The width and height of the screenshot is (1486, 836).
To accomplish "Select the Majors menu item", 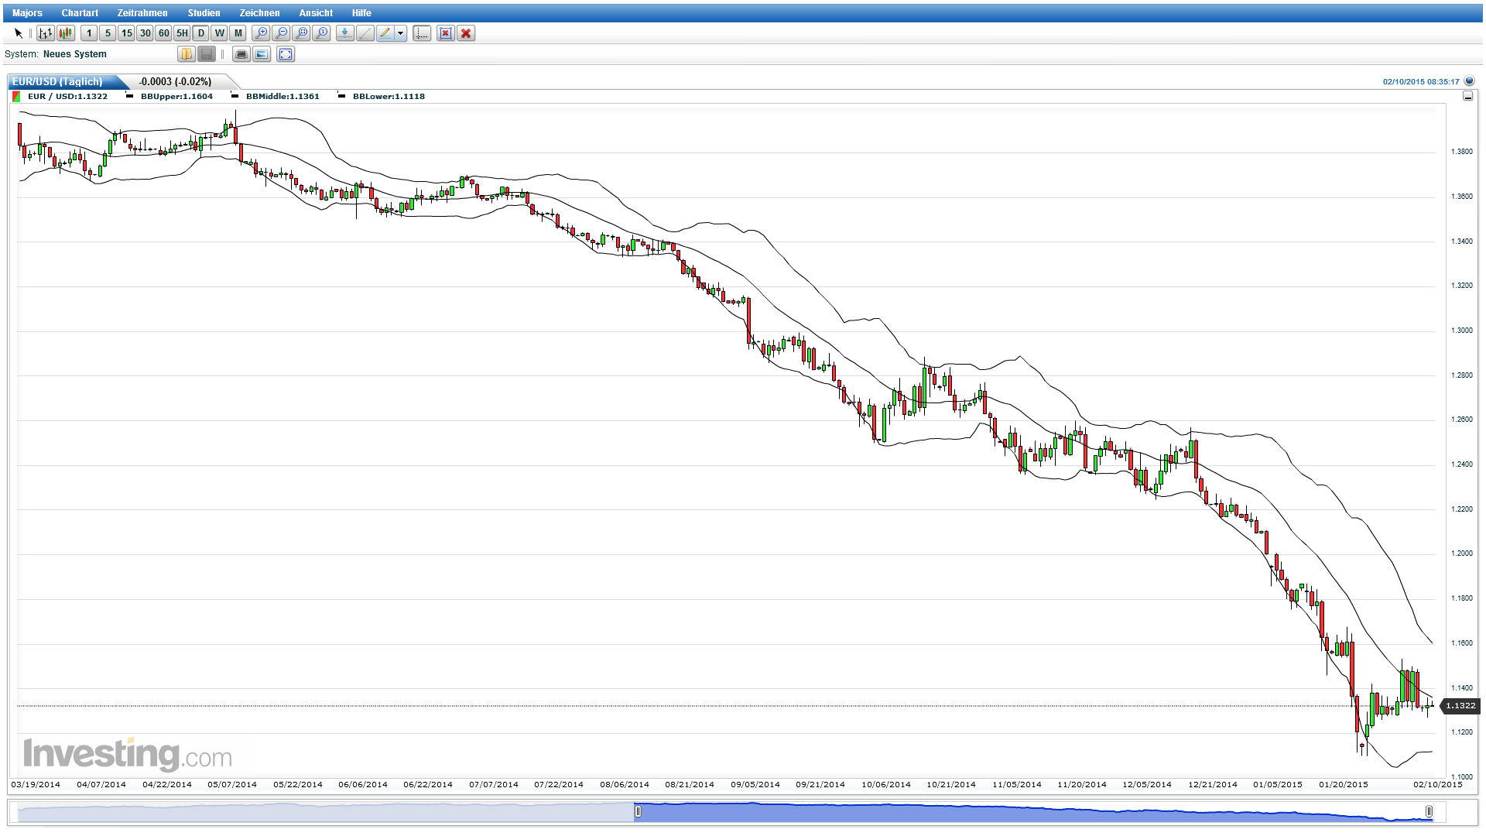I will point(27,12).
